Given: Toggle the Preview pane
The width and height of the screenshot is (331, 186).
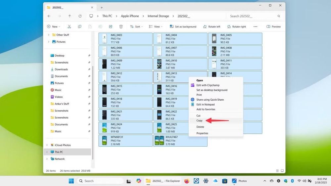Looking at the screenshot, I should coord(274,26).
